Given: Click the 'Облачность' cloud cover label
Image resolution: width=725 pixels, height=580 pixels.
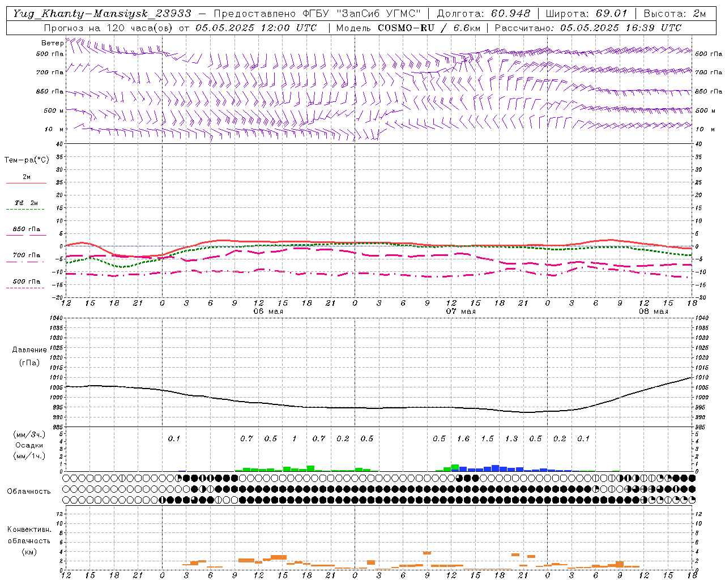Looking at the screenshot, I should (x=29, y=492).
